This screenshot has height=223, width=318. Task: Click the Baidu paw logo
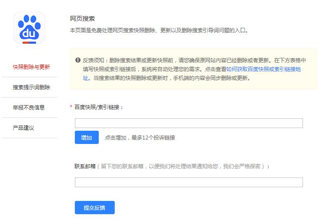click(29, 28)
